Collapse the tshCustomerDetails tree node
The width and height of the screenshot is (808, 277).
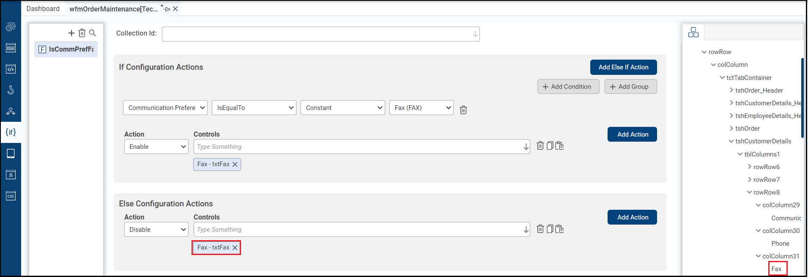(x=731, y=141)
